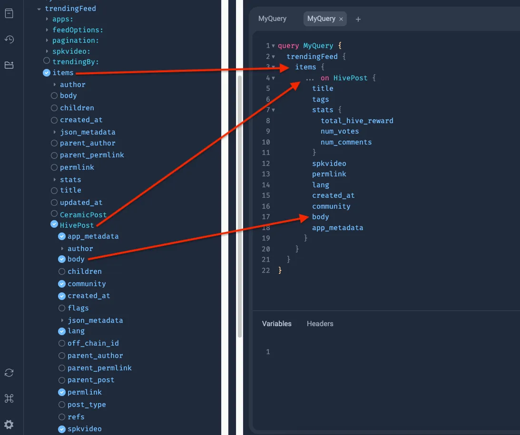520x435 pixels.
Task: Uncheck permlink under HivePost
Action: tap(62, 392)
